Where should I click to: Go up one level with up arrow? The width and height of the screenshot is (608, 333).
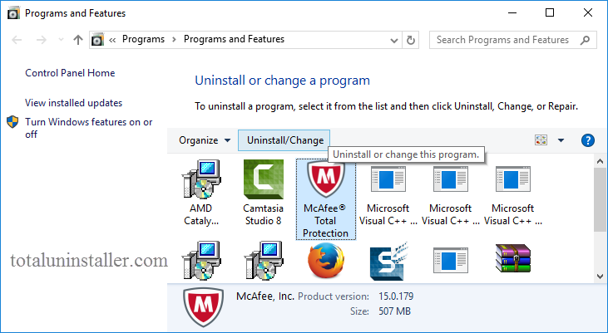(x=78, y=40)
